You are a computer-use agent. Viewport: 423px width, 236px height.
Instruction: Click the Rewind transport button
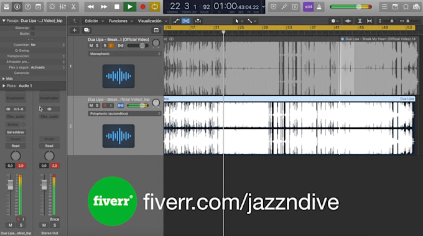click(91, 7)
